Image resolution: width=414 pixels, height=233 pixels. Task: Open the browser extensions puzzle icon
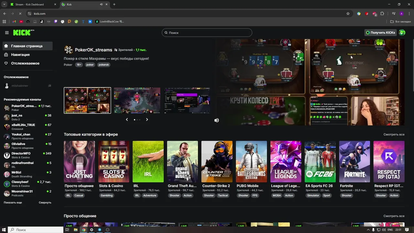(382, 14)
